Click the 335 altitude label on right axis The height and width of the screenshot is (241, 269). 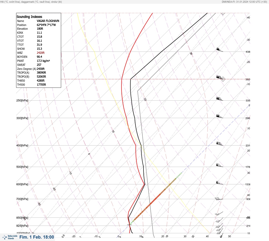click(248, 100)
